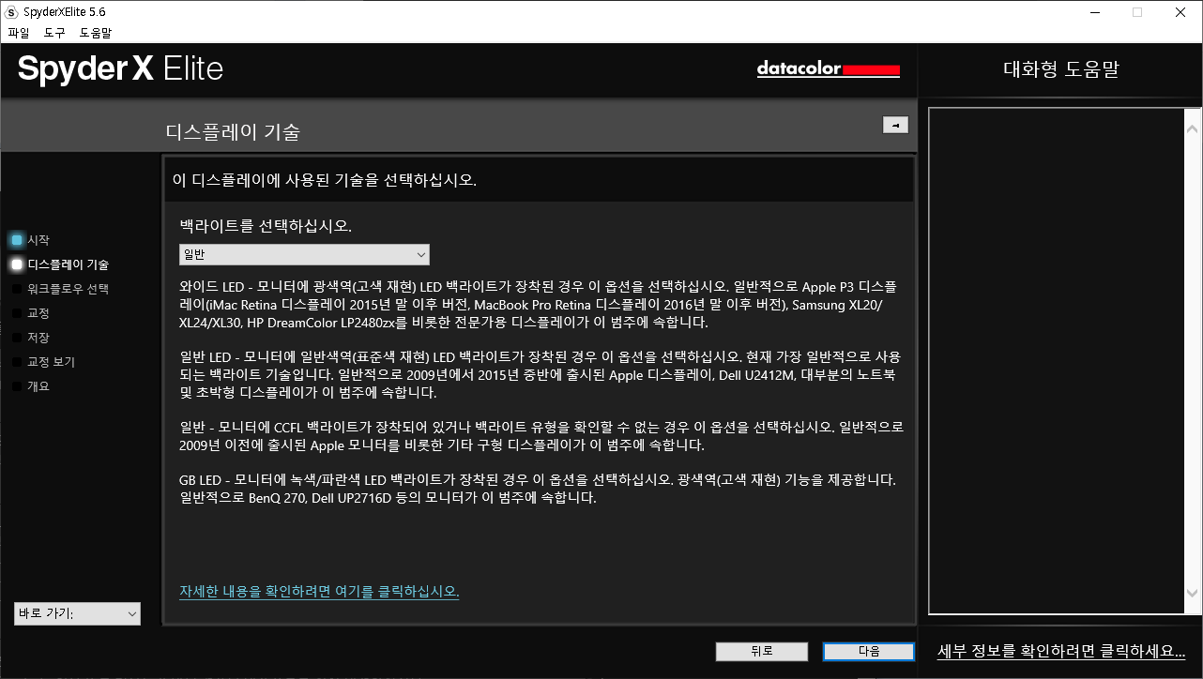This screenshot has height=679, width=1203.
Task: Click the 다음 button
Action: [x=869, y=652]
